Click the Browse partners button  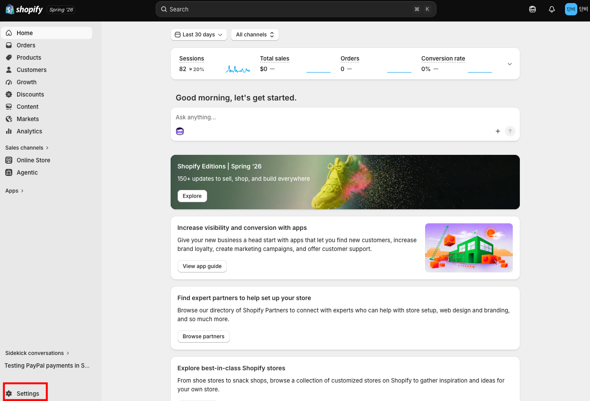click(204, 337)
